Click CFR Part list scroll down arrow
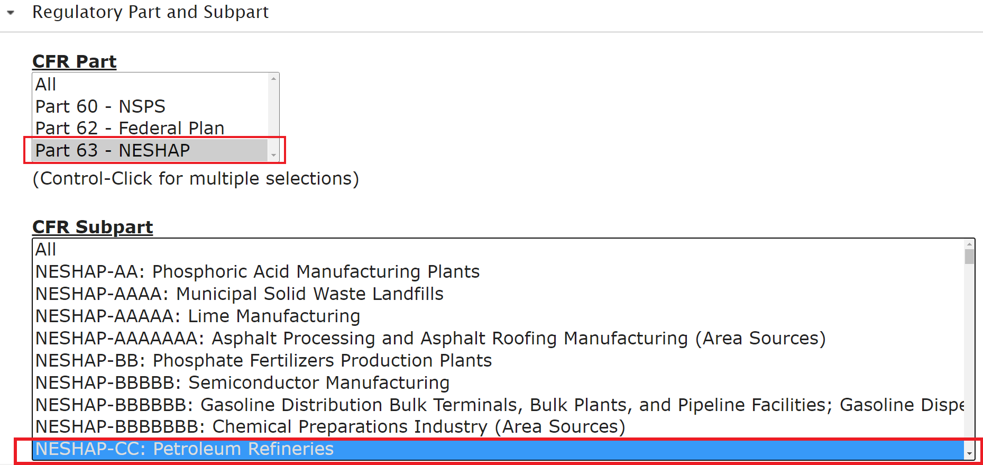This screenshot has height=465, width=983. tap(273, 155)
